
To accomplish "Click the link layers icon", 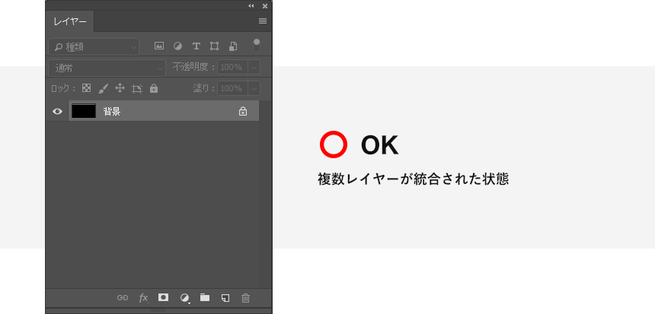I will click(122, 298).
